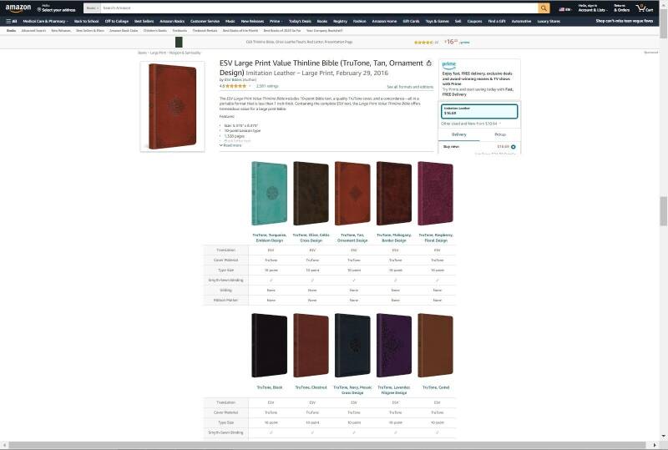Open Customer Service nav item
The image size is (668, 450).
coord(205,22)
